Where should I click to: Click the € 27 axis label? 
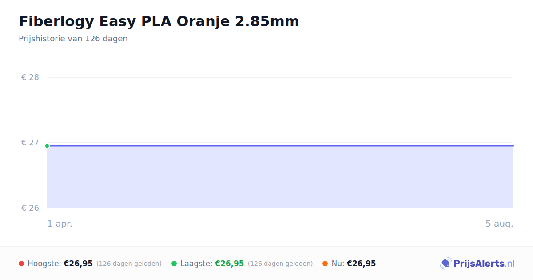tap(30, 143)
